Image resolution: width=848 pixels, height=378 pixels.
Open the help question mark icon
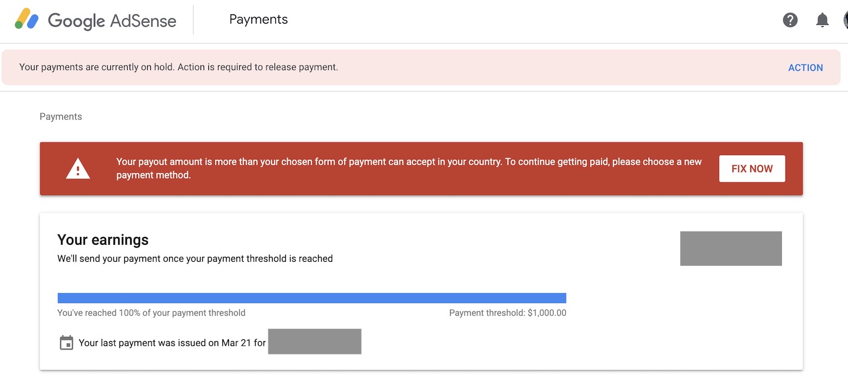click(x=790, y=20)
